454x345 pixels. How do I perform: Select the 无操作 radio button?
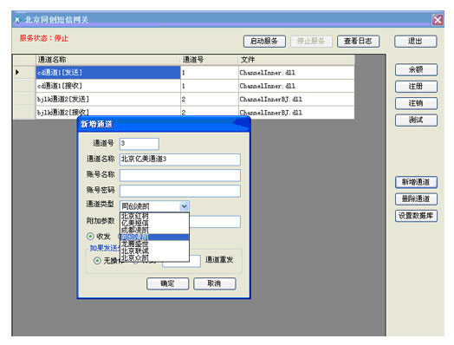tap(97, 261)
